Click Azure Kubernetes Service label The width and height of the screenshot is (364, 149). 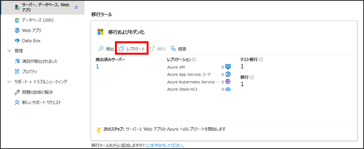click(193, 82)
